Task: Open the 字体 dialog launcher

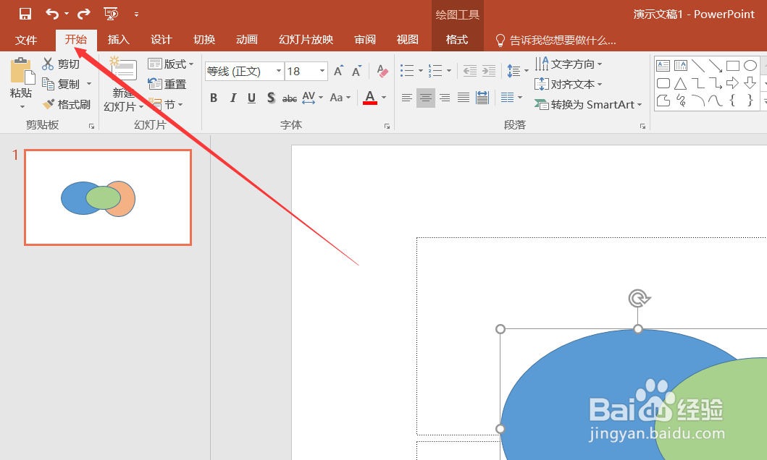Action: (x=387, y=126)
